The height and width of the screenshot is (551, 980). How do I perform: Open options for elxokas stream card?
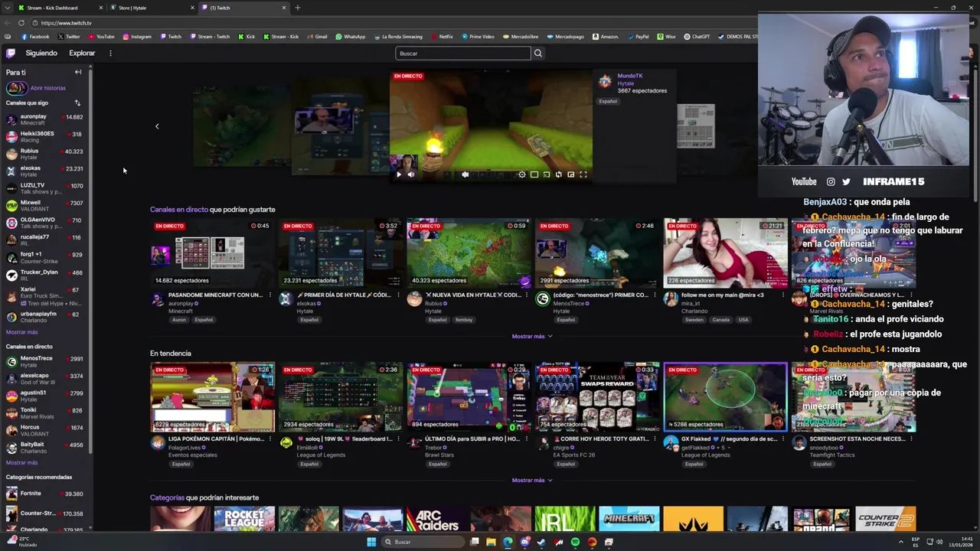398,295
